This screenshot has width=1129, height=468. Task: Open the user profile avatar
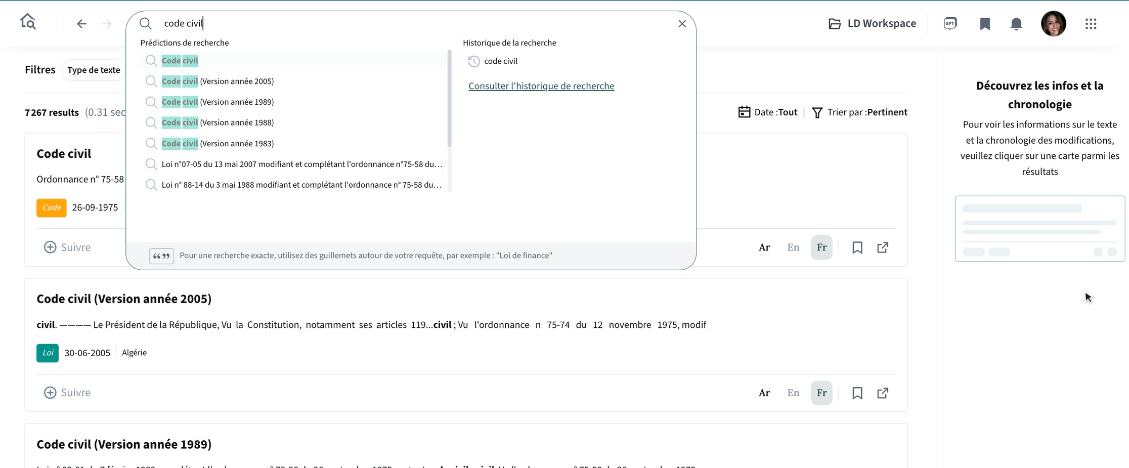1053,24
